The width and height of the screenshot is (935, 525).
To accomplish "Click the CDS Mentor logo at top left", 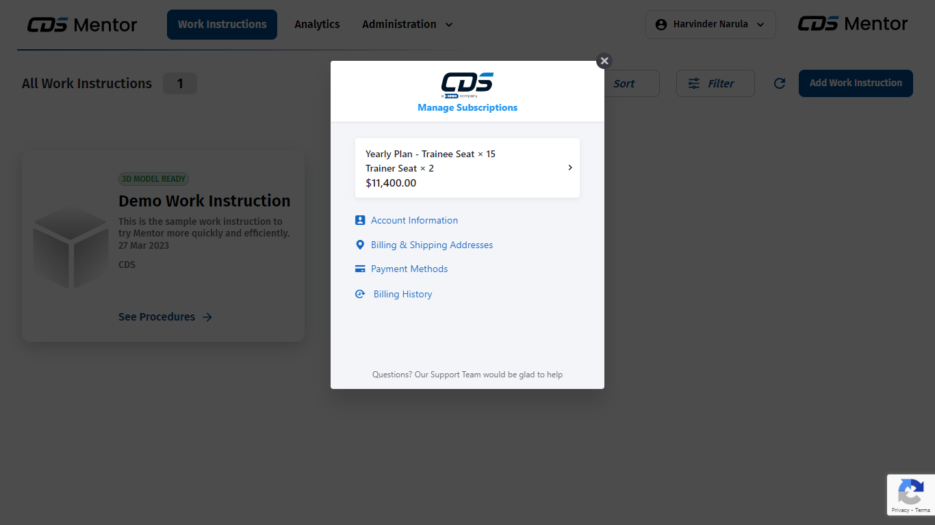I will coord(82,25).
